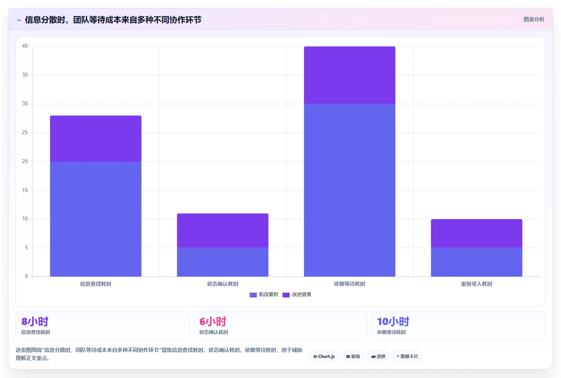Click the 依赖等待耗时 x-axis label
The height and width of the screenshot is (378, 561).
pyautogui.click(x=350, y=284)
